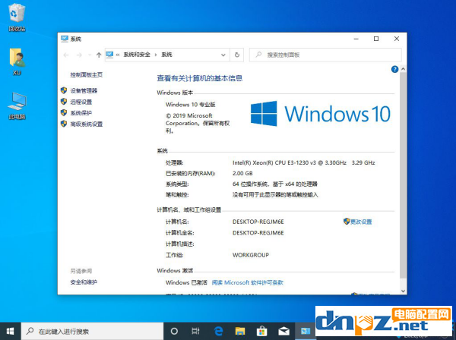Image resolution: width=456 pixels, height=340 pixels.
Task: Open 高级系统设置 advanced settings
Action: (x=87, y=124)
